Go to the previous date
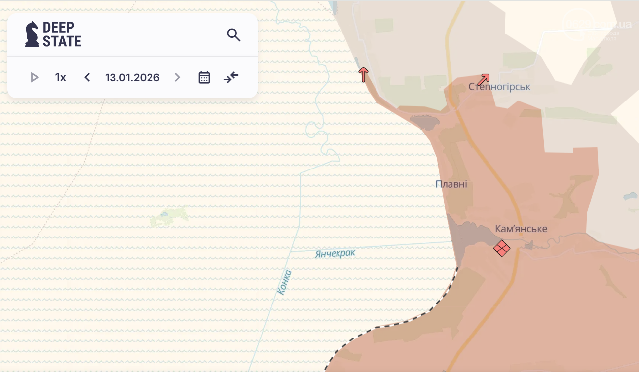This screenshot has width=639, height=372. point(87,77)
